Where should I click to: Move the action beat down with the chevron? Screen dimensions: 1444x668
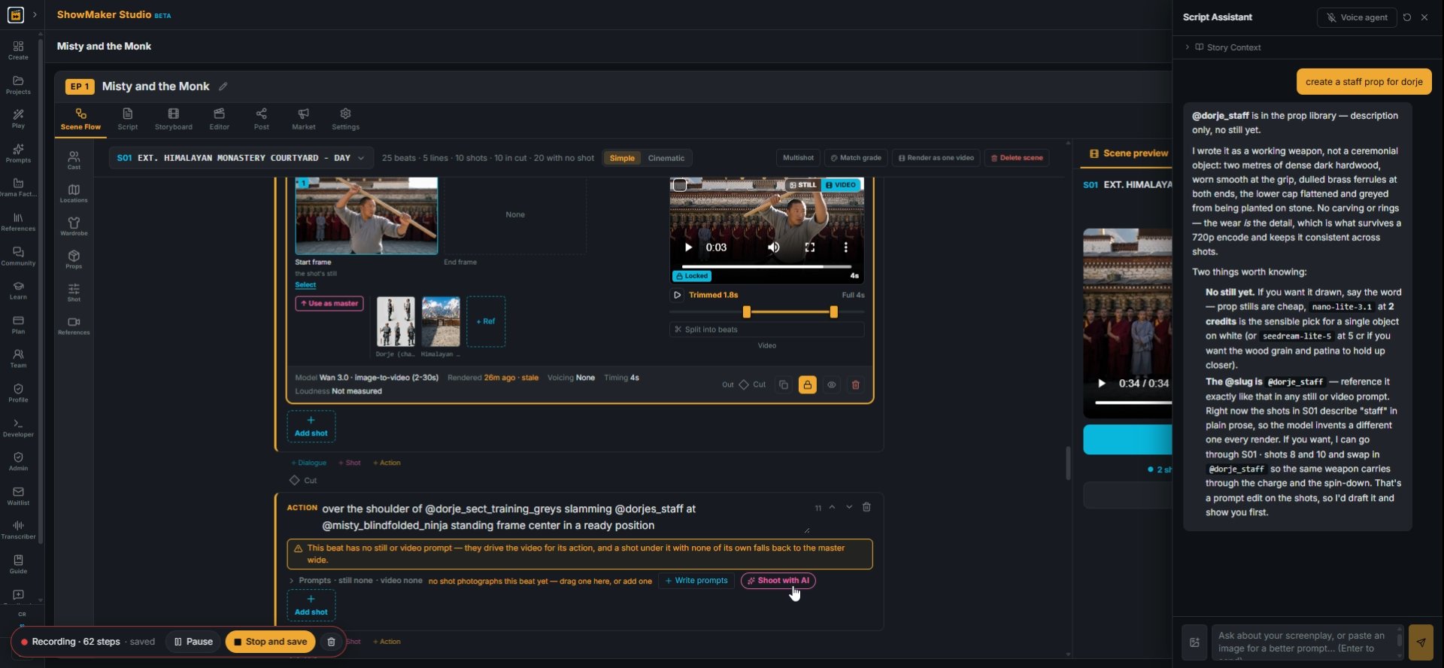[849, 507]
